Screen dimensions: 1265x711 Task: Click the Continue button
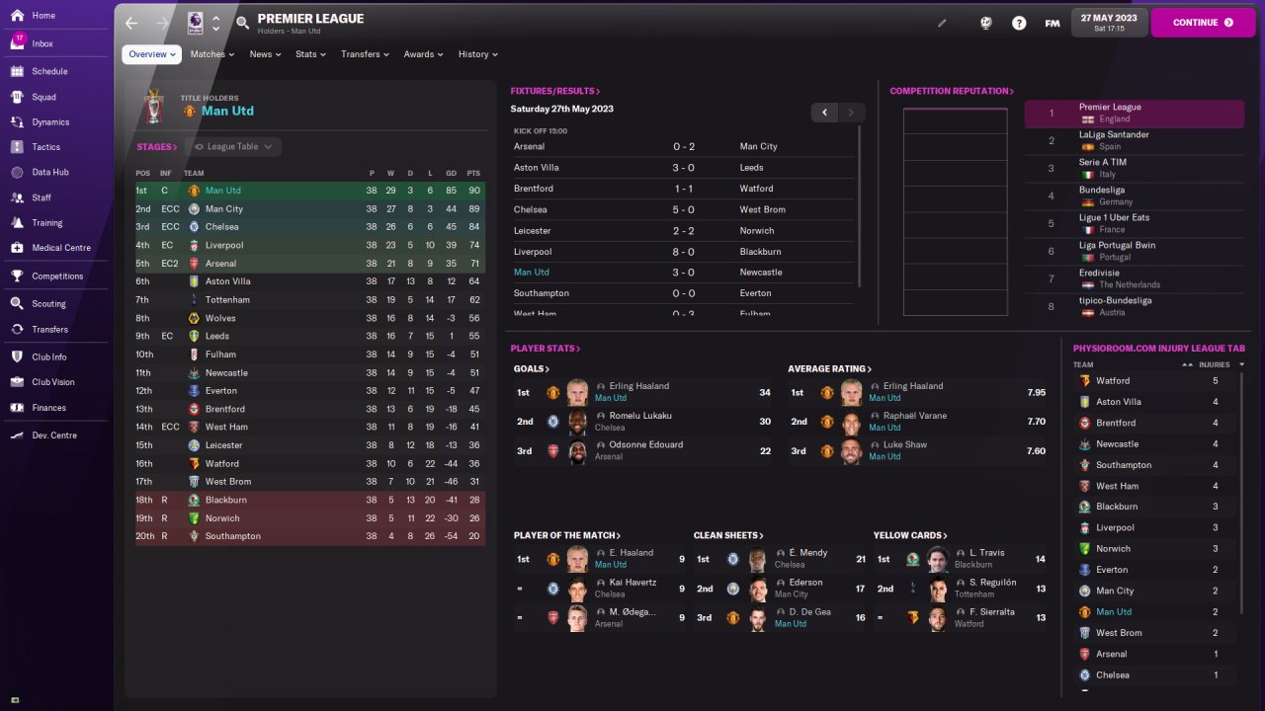(x=1201, y=23)
